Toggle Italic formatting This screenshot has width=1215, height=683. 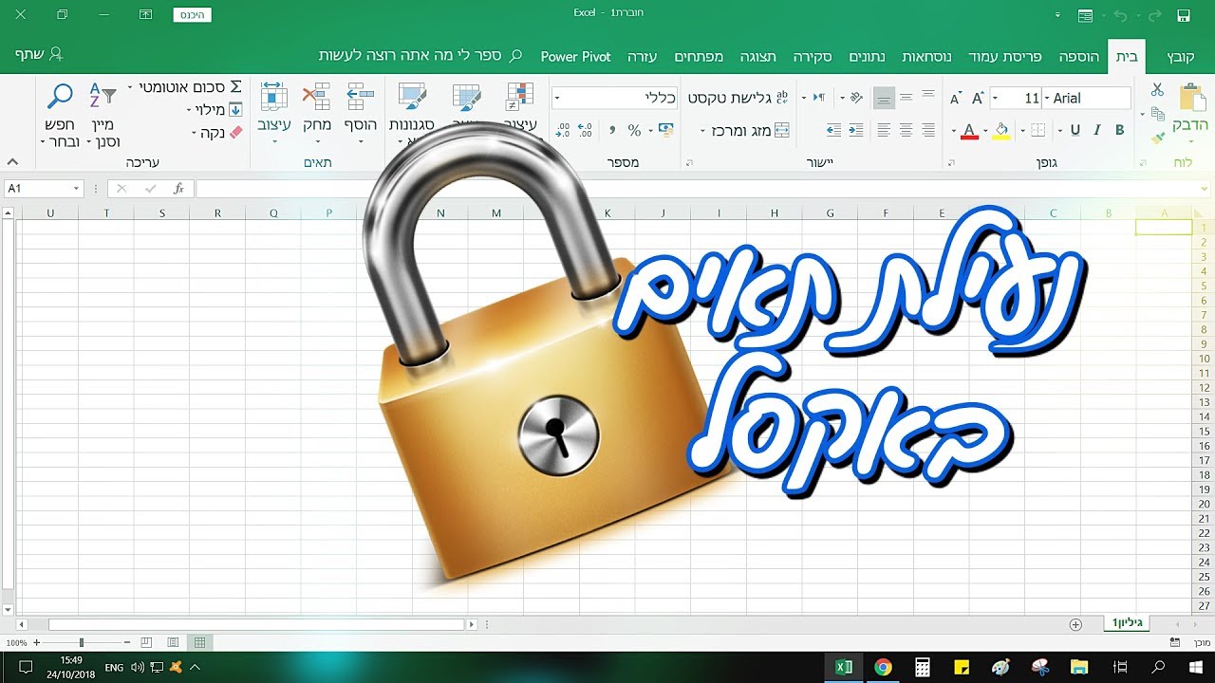point(1097,130)
